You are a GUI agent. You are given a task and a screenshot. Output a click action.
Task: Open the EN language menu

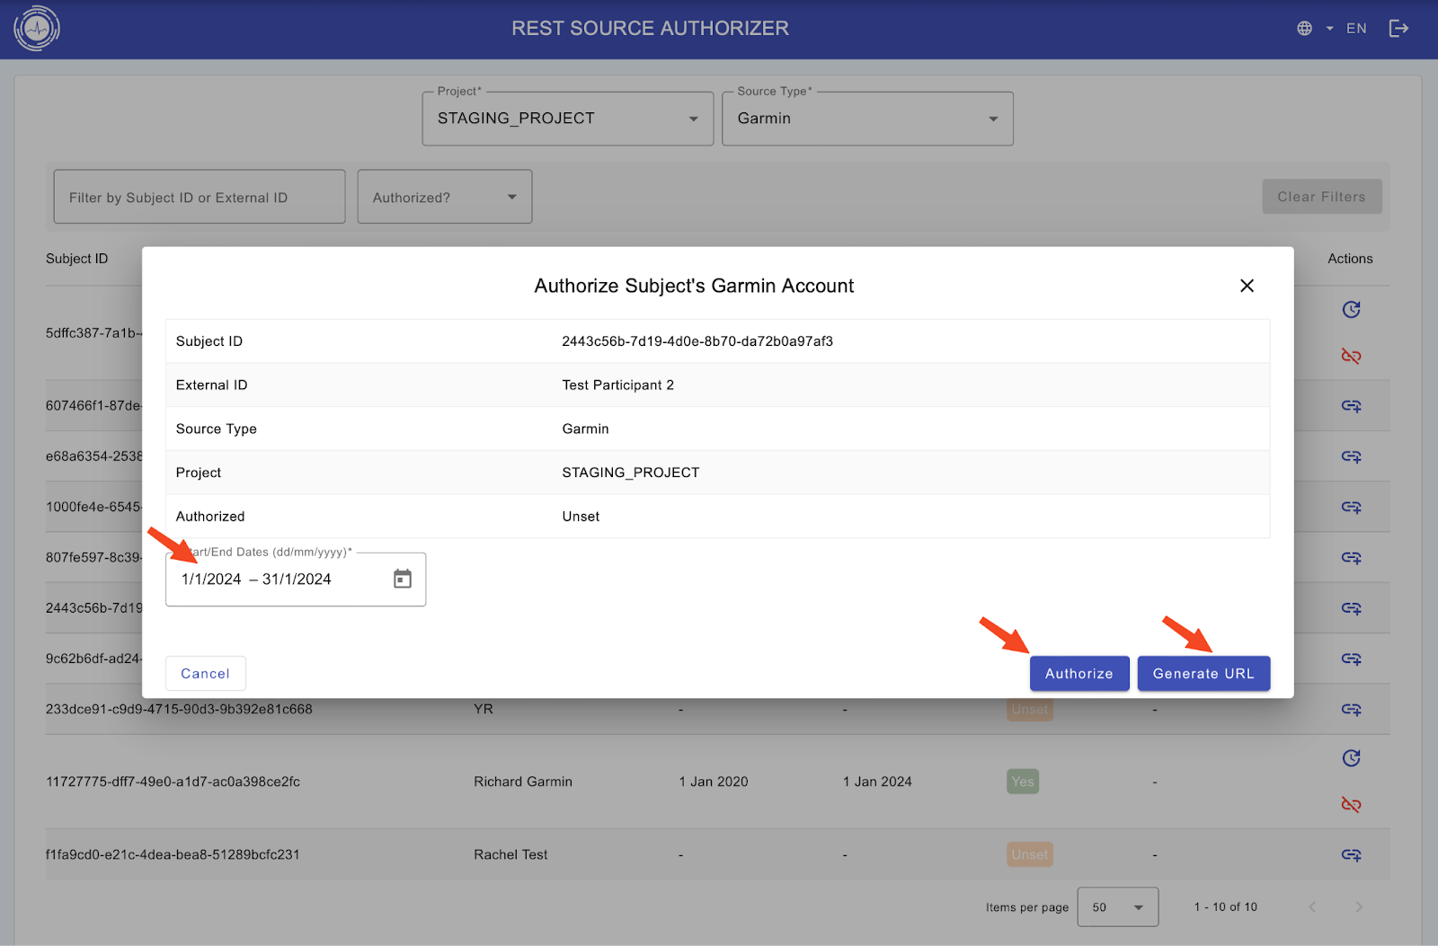click(1355, 29)
